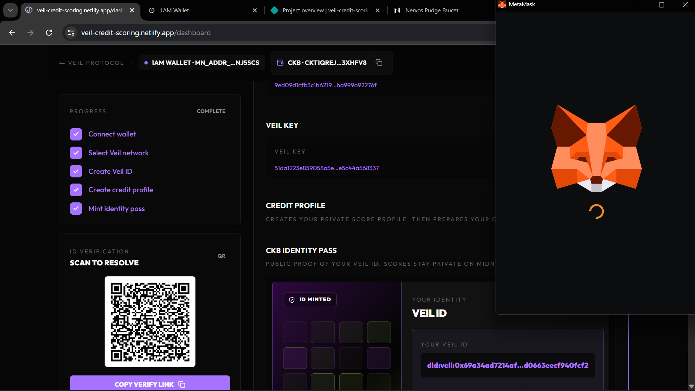Switch to the Nervos Pudge Faceut tab
Image resolution: width=695 pixels, height=391 pixels.
[431, 10]
